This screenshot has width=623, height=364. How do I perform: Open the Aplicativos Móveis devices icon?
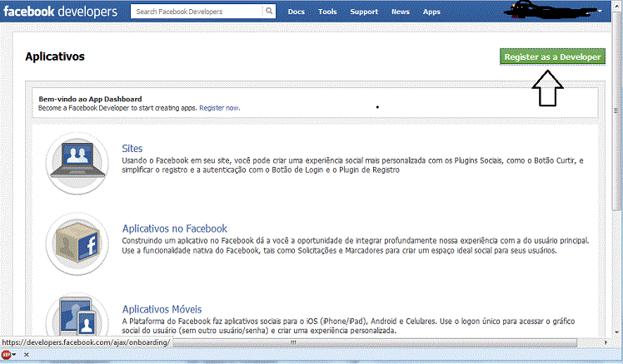(77, 316)
